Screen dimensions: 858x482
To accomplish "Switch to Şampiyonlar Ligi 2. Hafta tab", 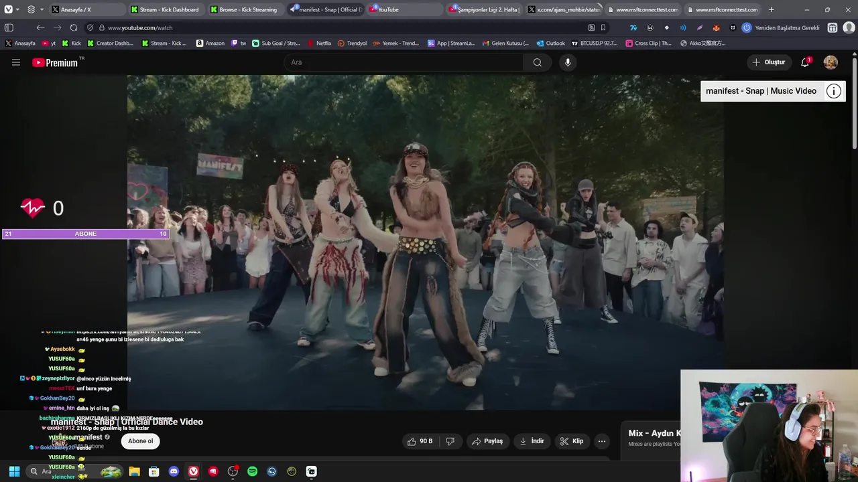I will (484, 9).
